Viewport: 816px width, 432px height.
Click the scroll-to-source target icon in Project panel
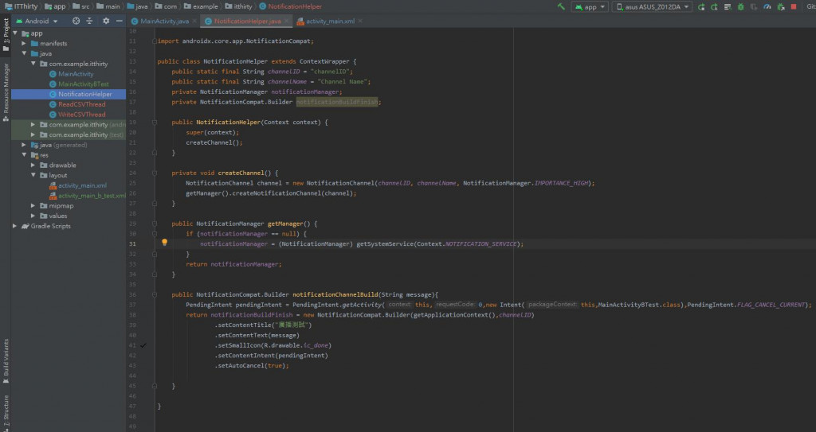[76, 21]
